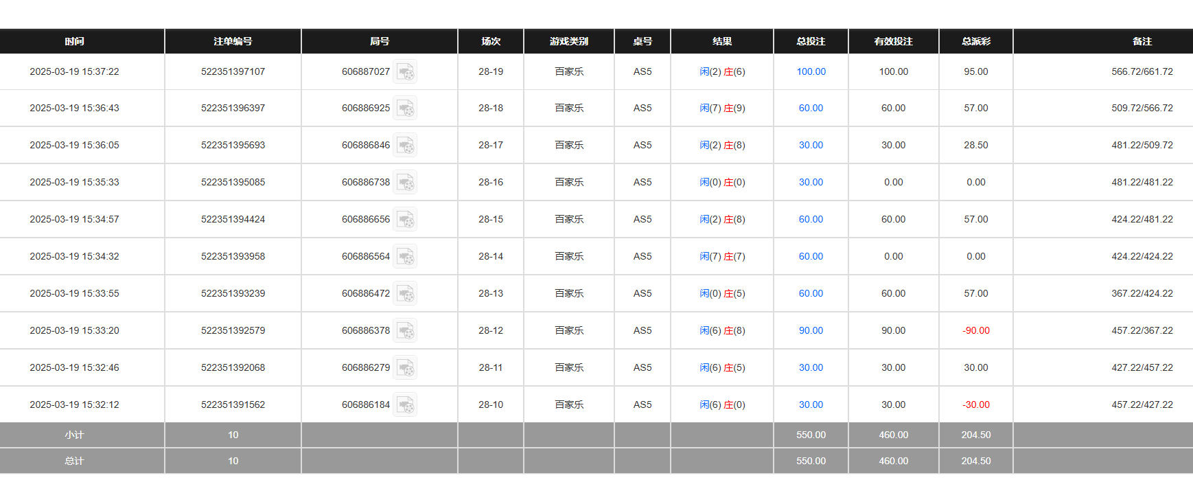This screenshot has width=1193, height=491.
Task: Open video replay icon for round 606887027
Action: (405, 71)
